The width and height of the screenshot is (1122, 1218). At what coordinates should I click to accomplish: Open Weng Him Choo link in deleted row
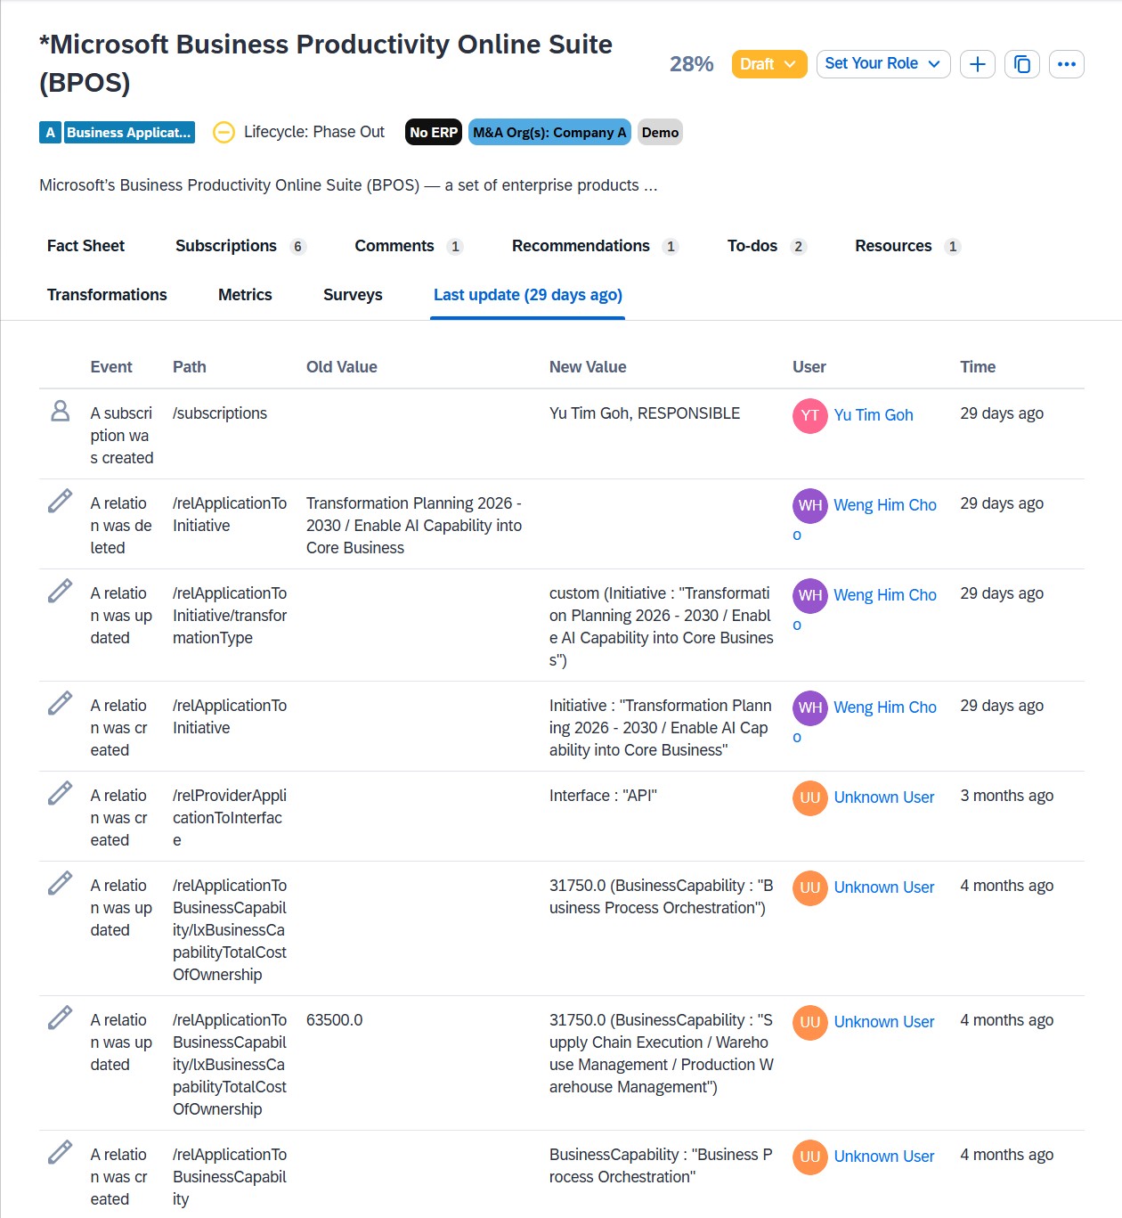click(885, 505)
